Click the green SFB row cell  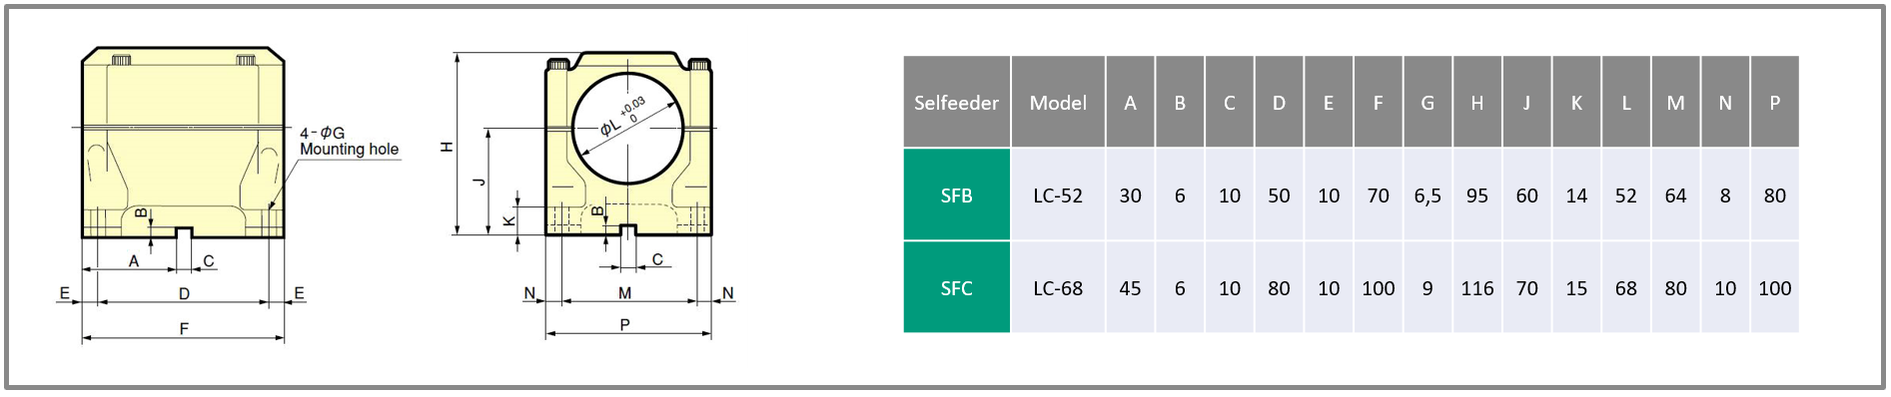point(957,196)
